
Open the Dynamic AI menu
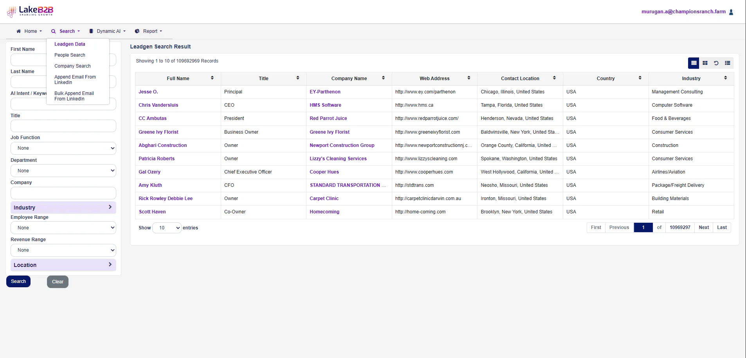[x=107, y=31]
